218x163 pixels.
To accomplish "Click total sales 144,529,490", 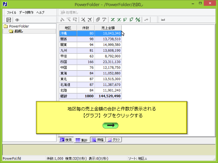I will tap(108, 96).
